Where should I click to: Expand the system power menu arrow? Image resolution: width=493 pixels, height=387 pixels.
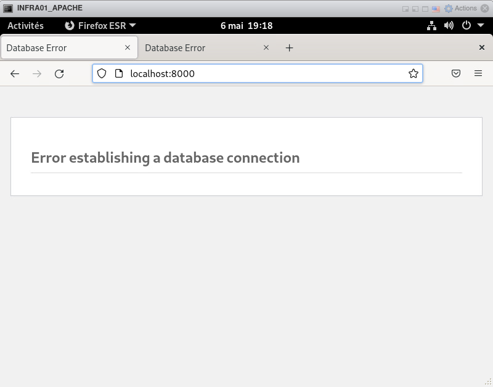(480, 26)
